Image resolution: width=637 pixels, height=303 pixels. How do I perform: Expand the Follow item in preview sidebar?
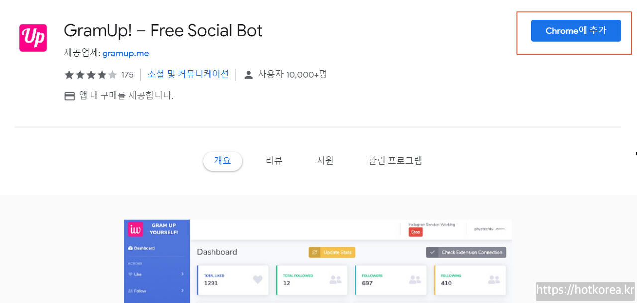pyautogui.click(x=156, y=291)
